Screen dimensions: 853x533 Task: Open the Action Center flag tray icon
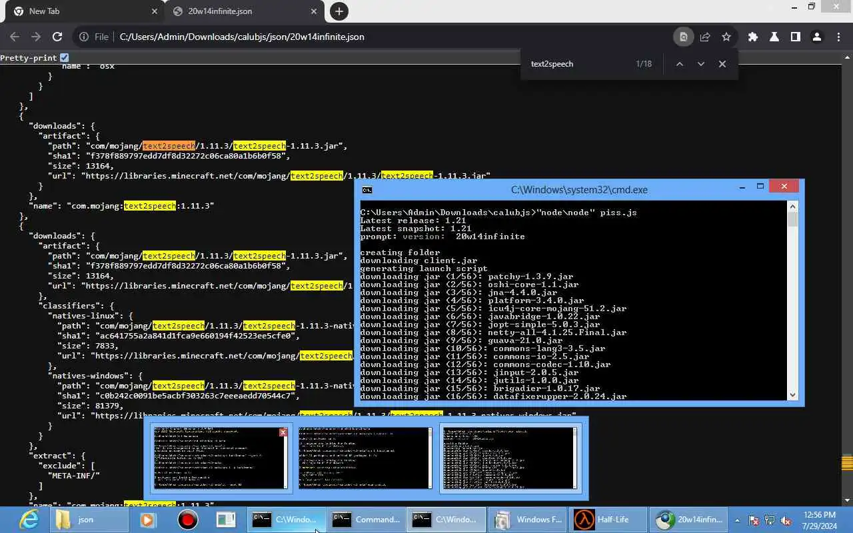pos(754,520)
